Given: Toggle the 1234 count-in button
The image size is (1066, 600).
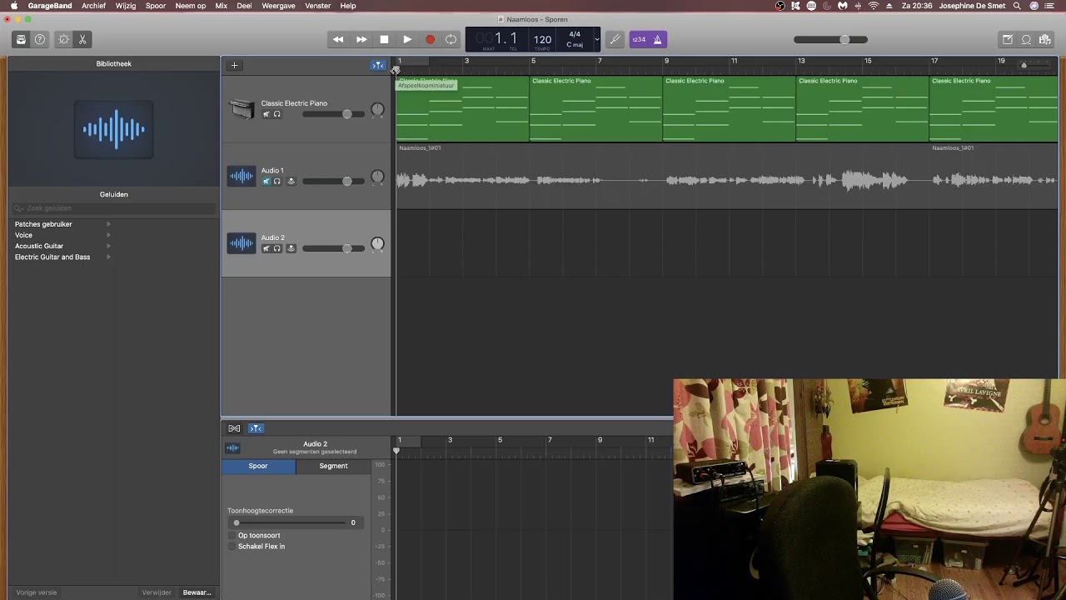Looking at the screenshot, I should pos(639,39).
